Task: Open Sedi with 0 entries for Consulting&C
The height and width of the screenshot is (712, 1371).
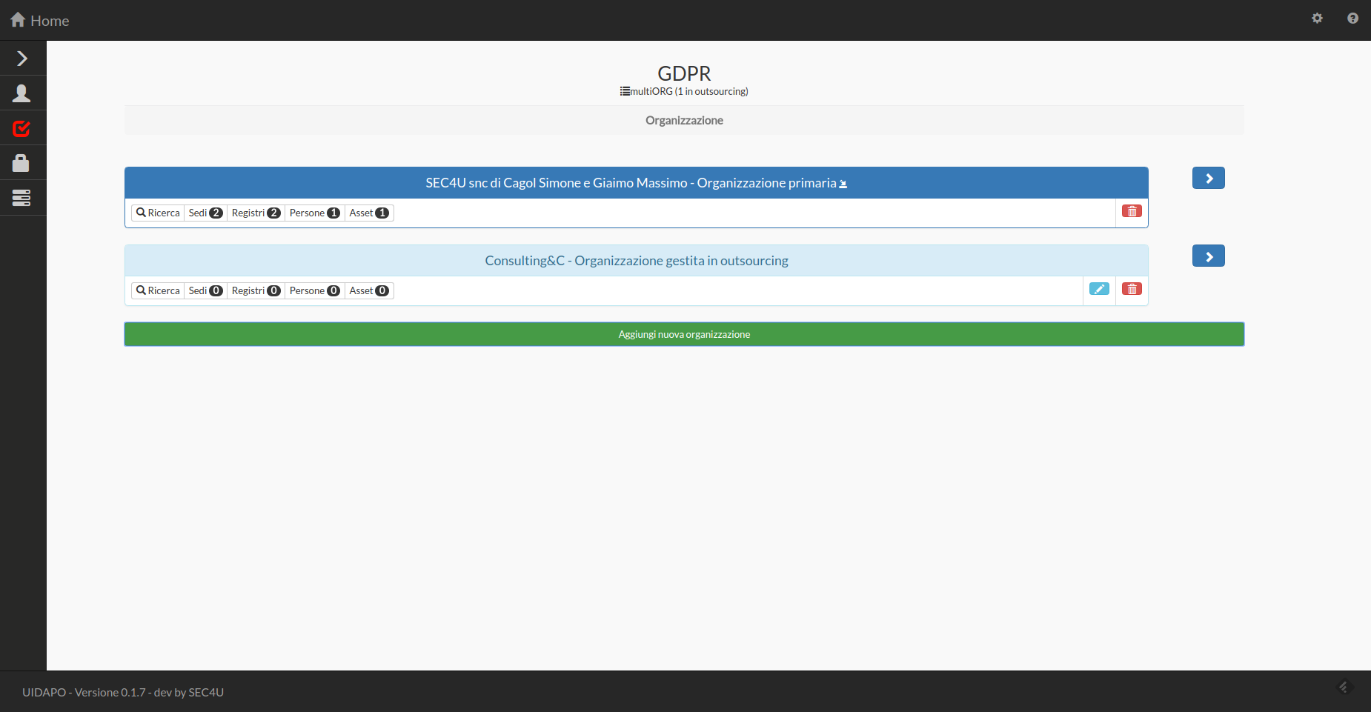Action: [205, 290]
